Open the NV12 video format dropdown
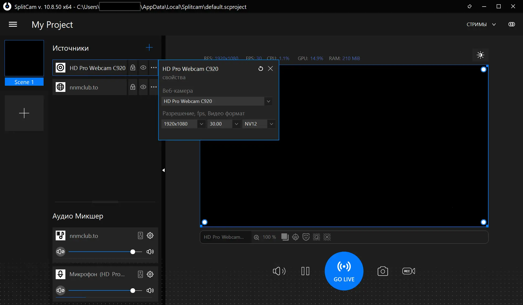This screenshot has width=523, height=305. click(x=271, y=124)
